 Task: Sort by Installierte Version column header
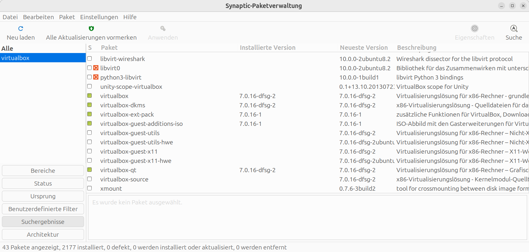[268, 48]
